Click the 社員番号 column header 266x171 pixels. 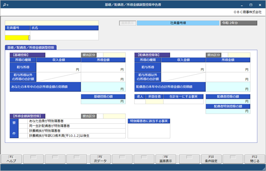coord(17,28)
